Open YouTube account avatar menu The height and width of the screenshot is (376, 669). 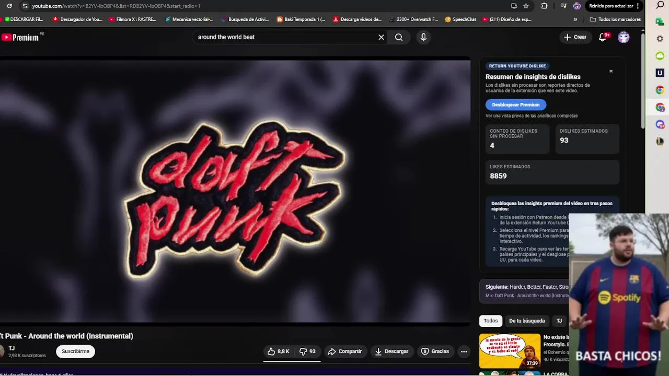[x=624, y=37]
